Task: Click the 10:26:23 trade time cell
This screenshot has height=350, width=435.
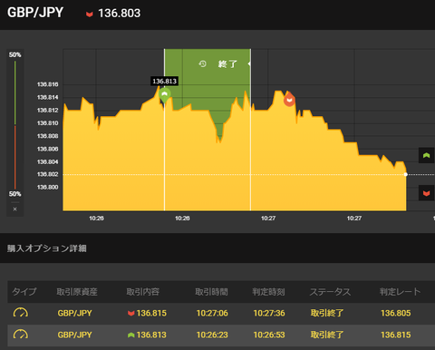Action: pos(212,335)
